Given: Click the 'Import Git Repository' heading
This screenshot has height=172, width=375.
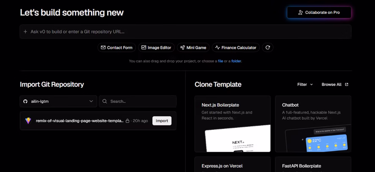Looking at the screenshot, I should point(52,84).
